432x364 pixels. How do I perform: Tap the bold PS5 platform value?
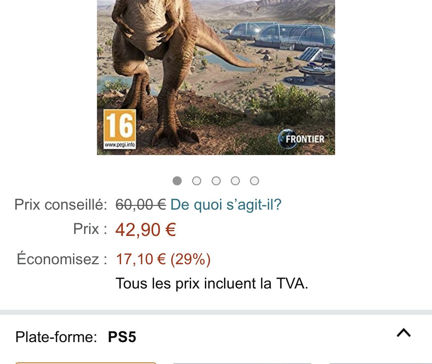coord(122,337)
